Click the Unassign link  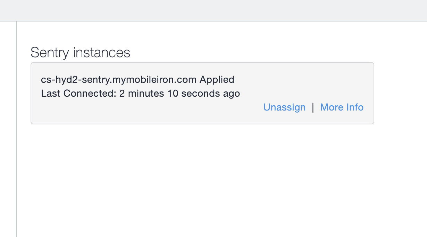(x=284, y=107)
